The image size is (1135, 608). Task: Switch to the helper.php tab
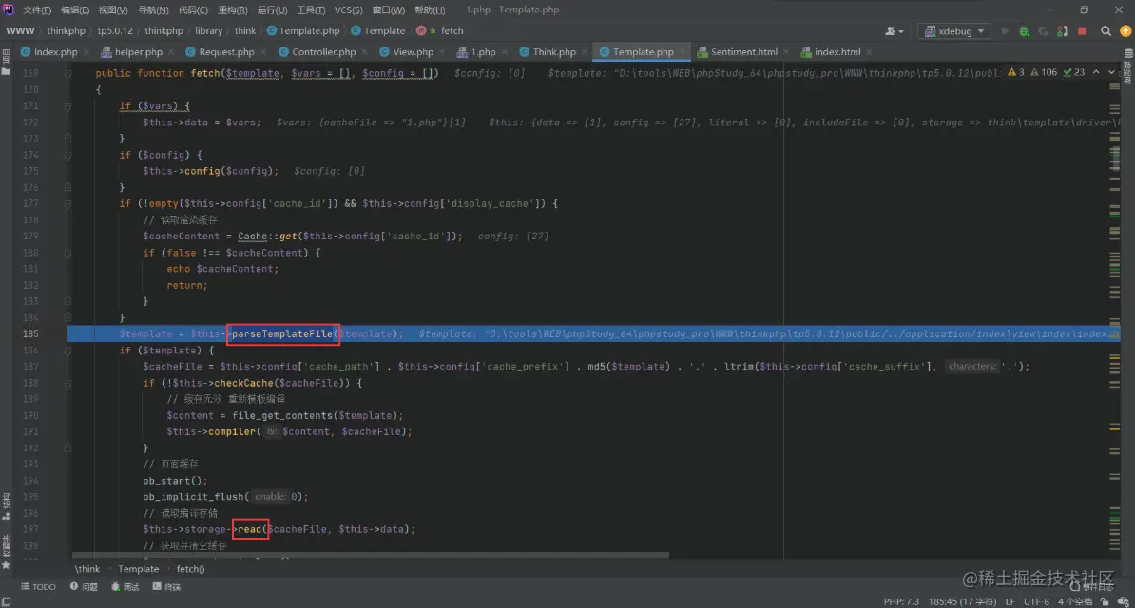[138, 52]
